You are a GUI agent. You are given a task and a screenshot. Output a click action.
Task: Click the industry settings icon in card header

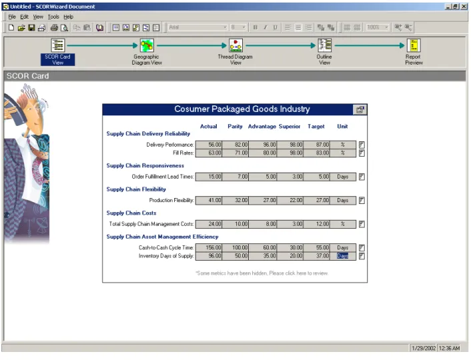[x=360, y=109]
